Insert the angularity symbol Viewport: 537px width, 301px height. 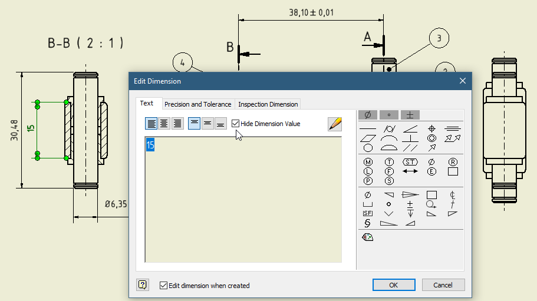point(410,129)
